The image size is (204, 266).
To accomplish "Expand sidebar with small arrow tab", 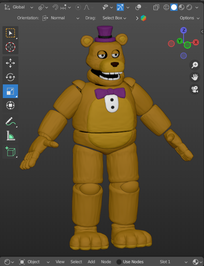I will pyautogui.click(x=202, y=31).
